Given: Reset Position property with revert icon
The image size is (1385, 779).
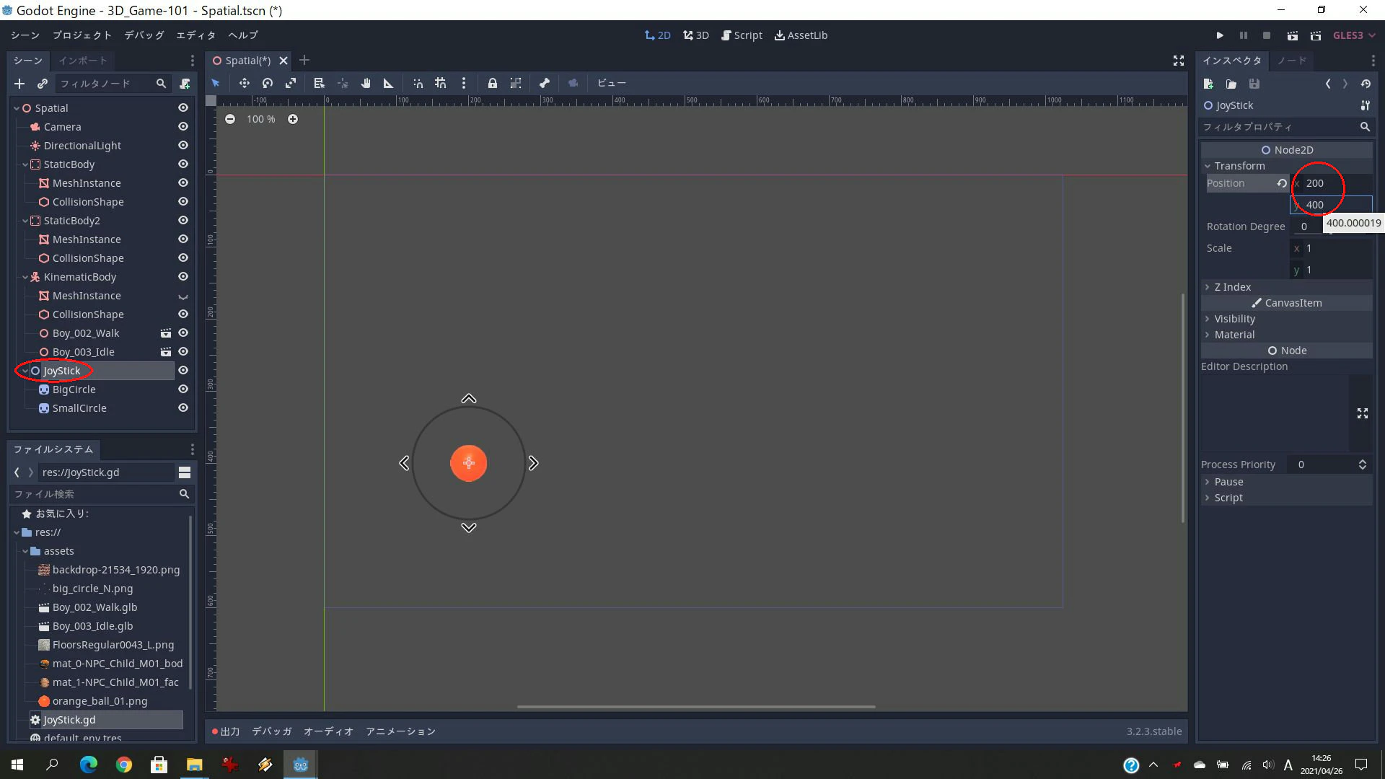Looking at the screenshot, I should pyautogui.click(x=1282, y=183).
